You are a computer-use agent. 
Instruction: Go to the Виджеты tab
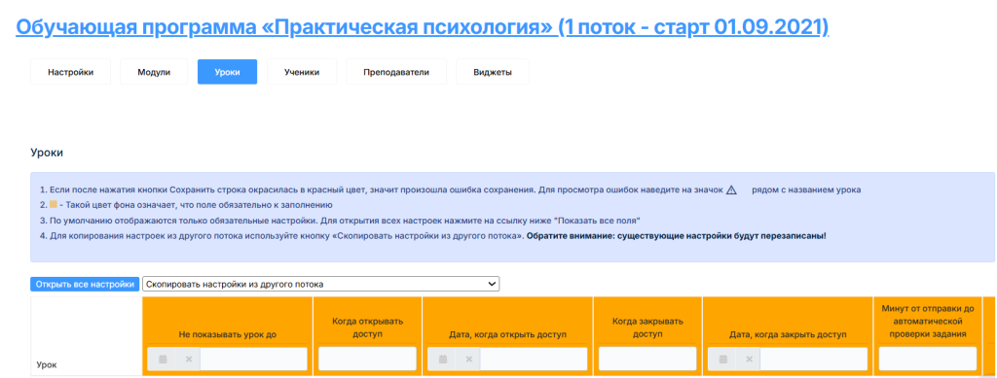pos(492,72)
